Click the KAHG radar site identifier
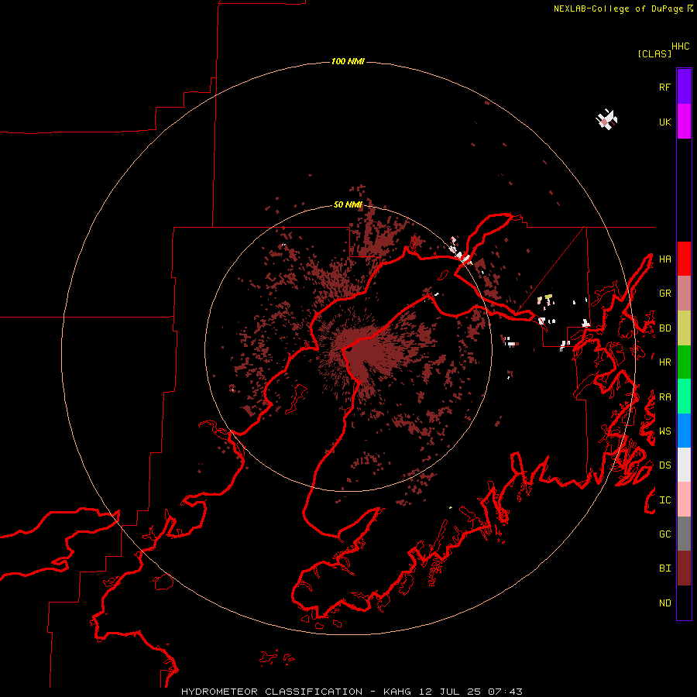 397,692
